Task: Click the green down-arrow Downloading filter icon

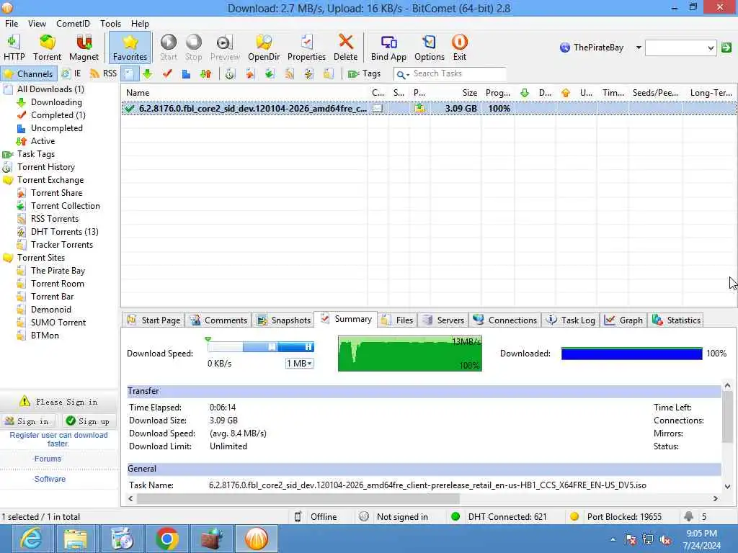Action: 148,74
